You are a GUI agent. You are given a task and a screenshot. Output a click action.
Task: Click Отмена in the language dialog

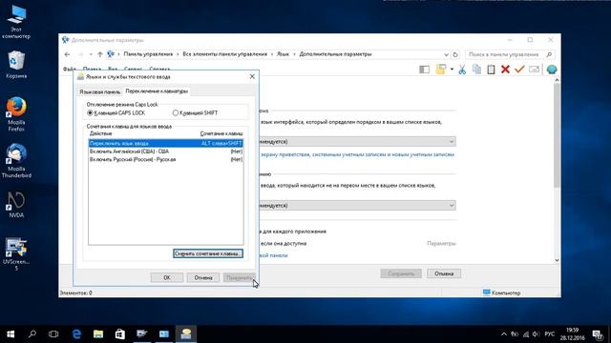tap(203, 277)
